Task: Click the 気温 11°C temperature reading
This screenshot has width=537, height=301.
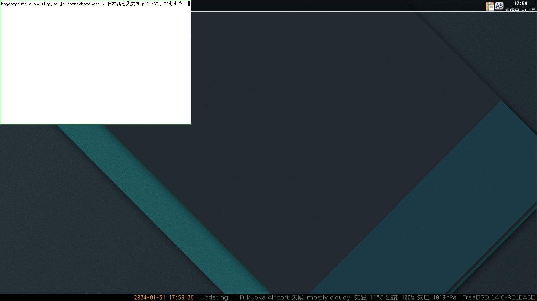Action: (369, 297)
